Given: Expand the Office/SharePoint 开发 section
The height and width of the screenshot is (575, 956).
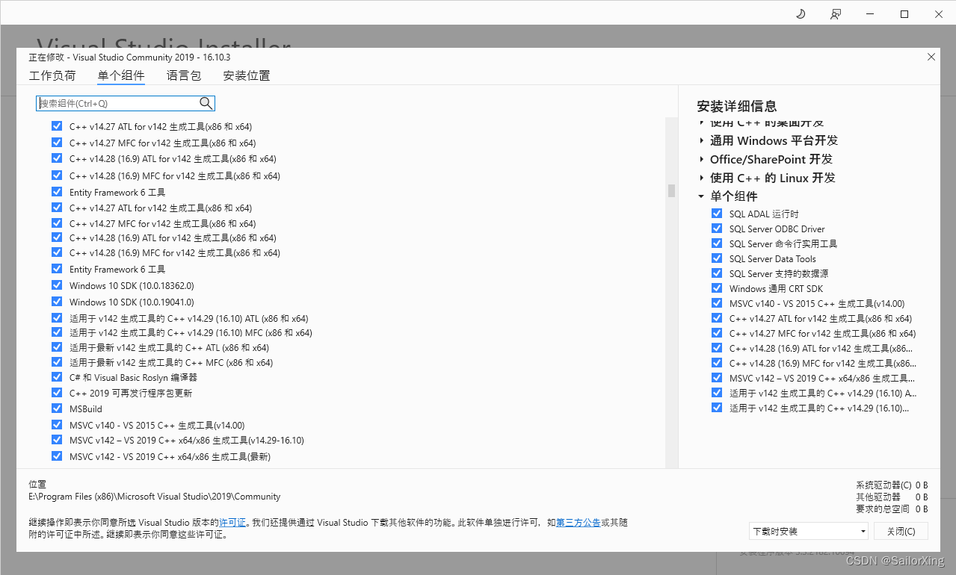Looking at the screenshot, I should pos(701,159).
